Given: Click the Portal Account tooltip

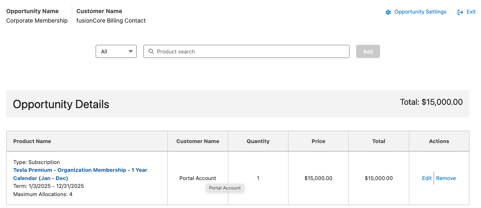Looking at the screenshot, I should [225, 188].
